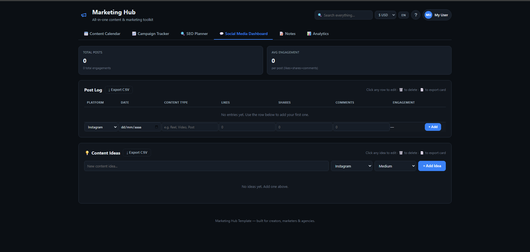Open the My User profile menu
530x252 pixels.
(x=437, y=15)
